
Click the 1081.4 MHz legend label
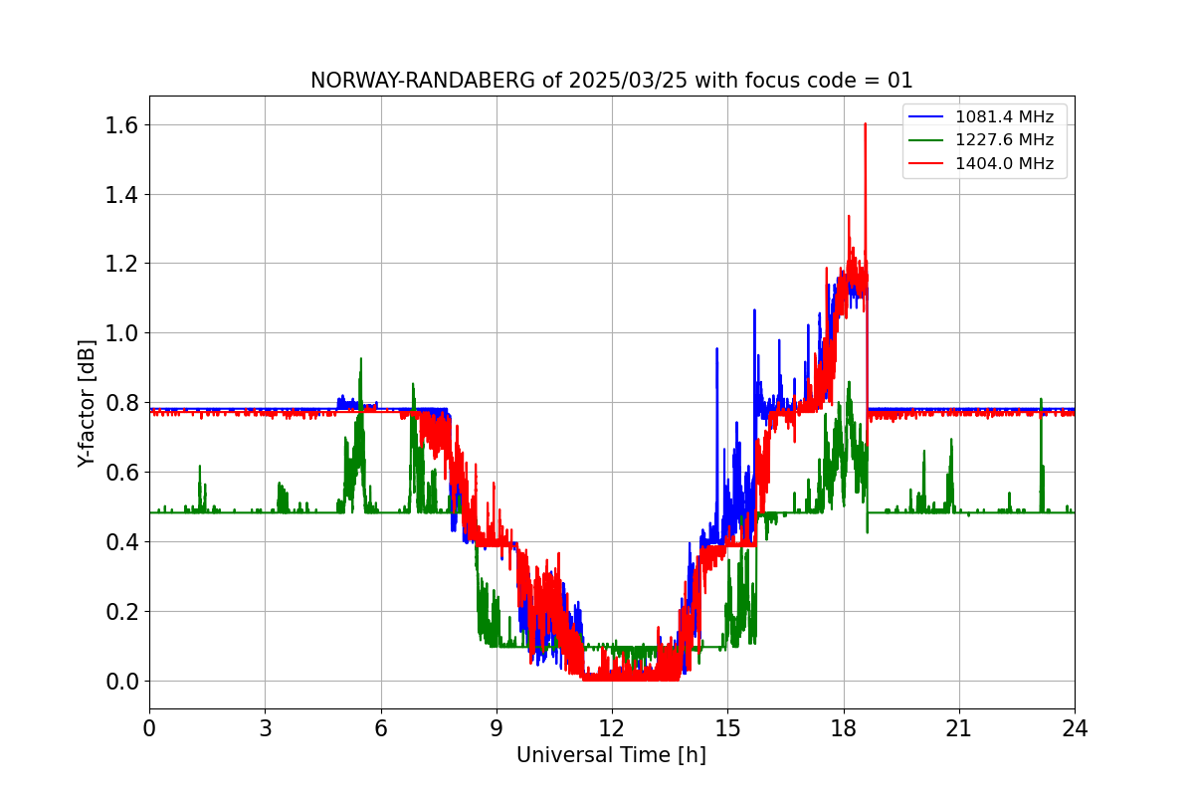click(x=1004, y=117)
